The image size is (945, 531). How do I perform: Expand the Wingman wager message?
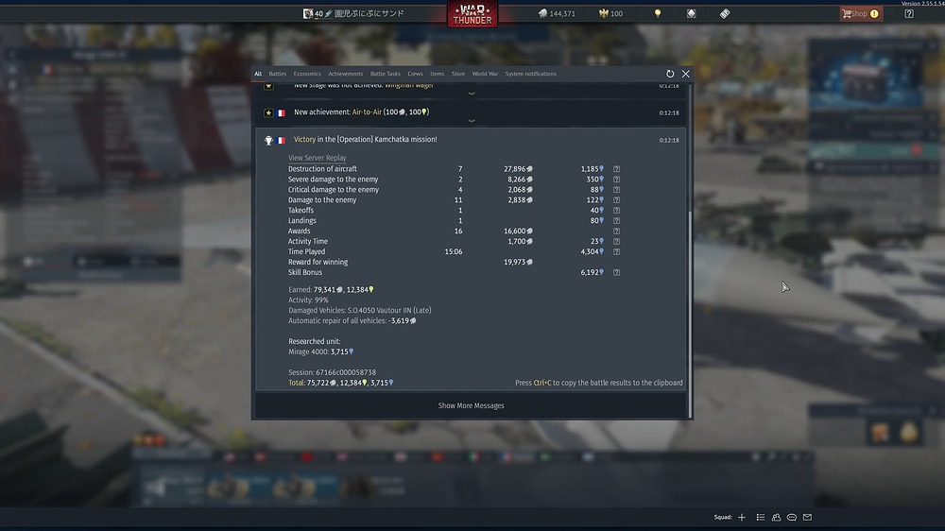click(x=472, y=94)
